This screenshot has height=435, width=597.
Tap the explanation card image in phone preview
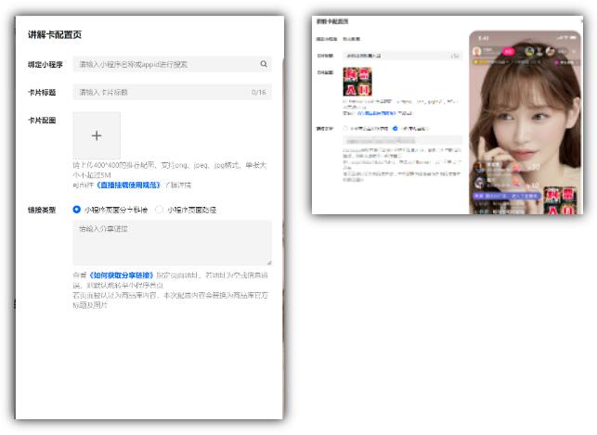tap(560, 200)
